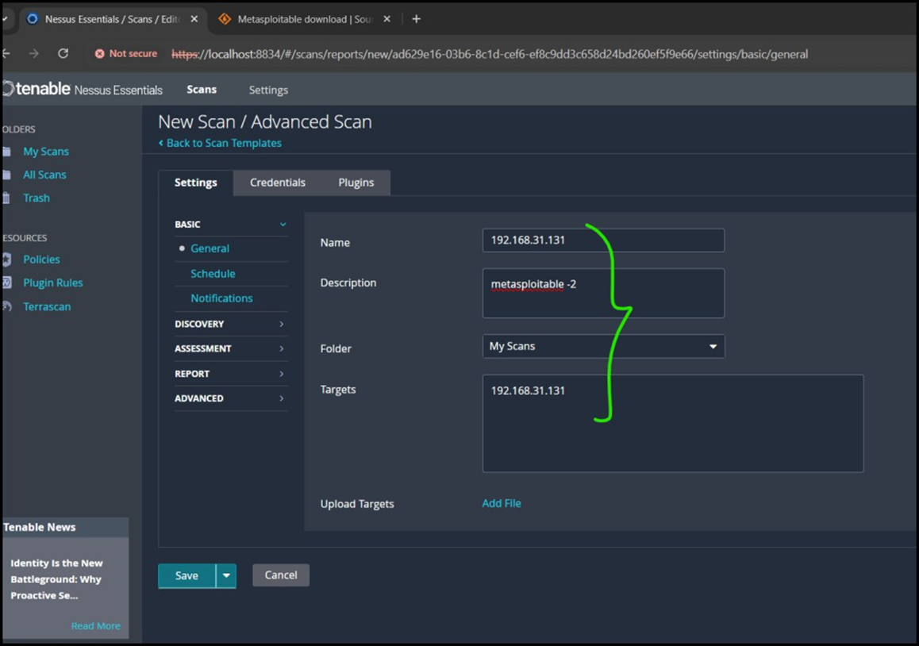Click the Add File link

point(501,503)
